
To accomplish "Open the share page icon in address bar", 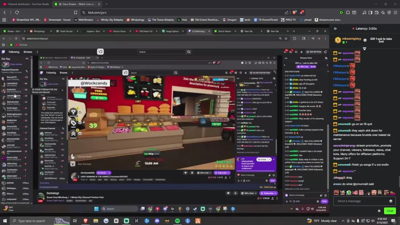I will (x=287, y=12).
